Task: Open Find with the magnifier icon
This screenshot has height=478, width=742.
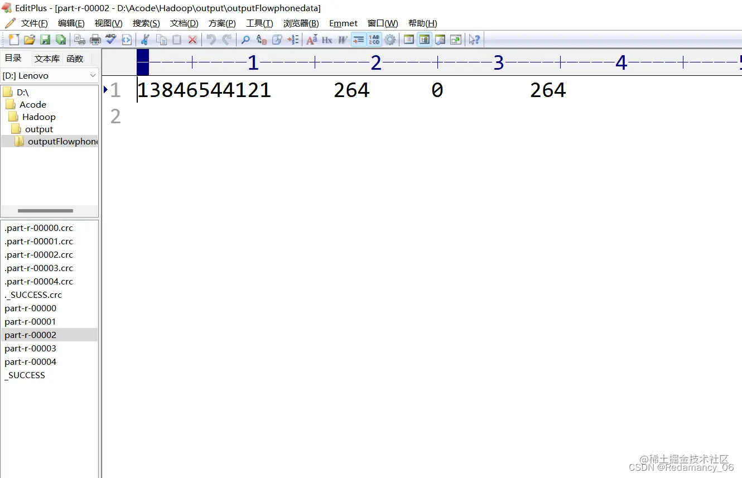Action: pos(245,40)
